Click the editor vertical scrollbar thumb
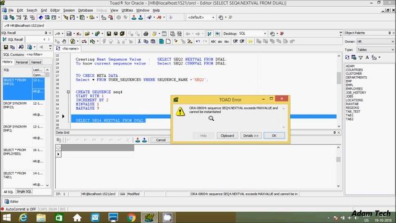The image size is (396, 223). pos(339,78)
